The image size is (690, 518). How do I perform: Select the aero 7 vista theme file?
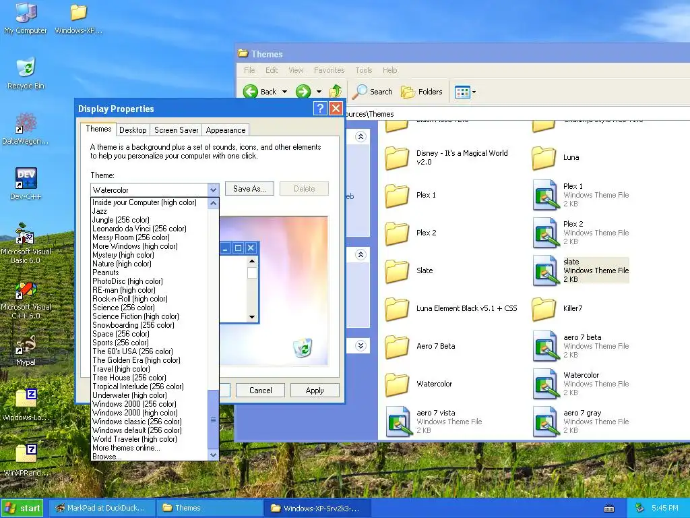(435, 422)
